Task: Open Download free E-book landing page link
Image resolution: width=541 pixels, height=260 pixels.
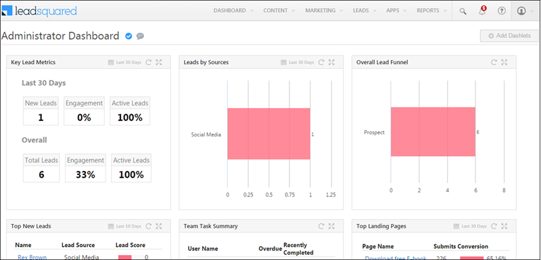Action: click(x=396, y=257)
